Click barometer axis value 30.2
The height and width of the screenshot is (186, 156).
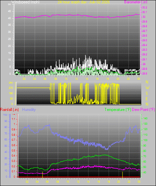click(x=145, y=7)
